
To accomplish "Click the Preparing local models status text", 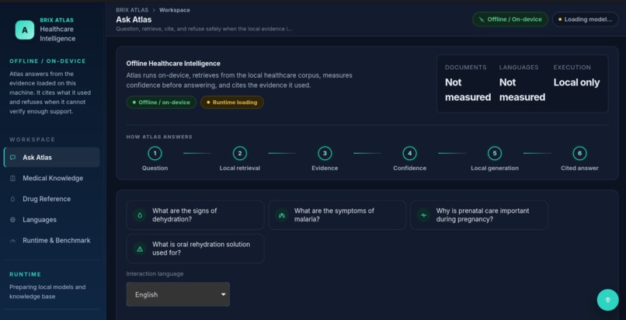I will (47, 292).
